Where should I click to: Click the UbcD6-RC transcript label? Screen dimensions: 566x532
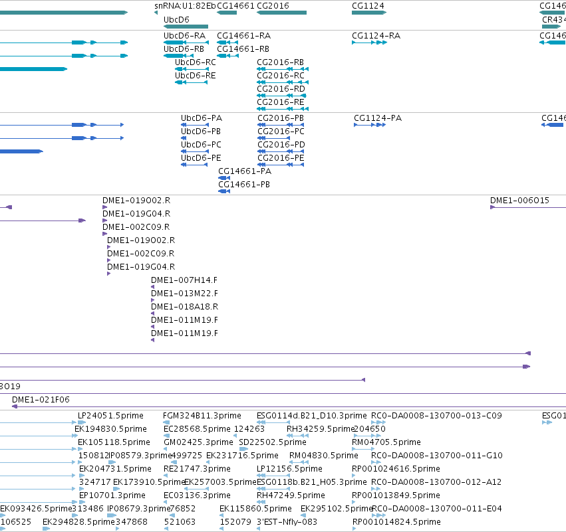[196, 62]
